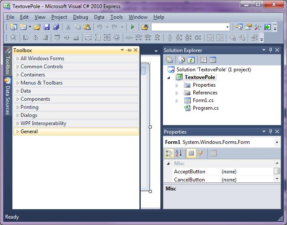Click Make Same Size layout icon
This screenshot has width=287, height=225.
coord(107,38)
